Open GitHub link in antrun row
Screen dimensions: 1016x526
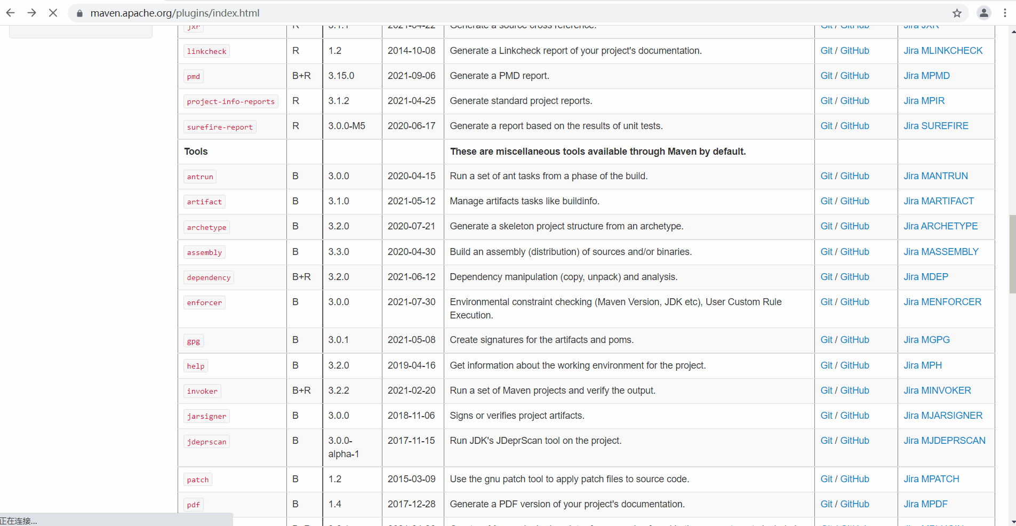click(x=854, y=176)
